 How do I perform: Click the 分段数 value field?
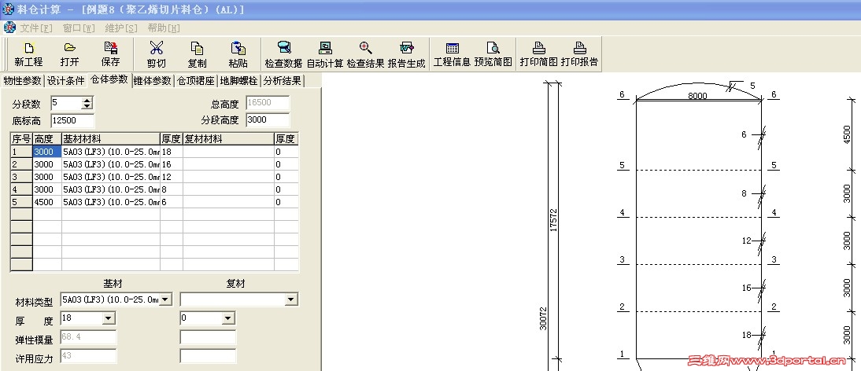tap(66, 103)
